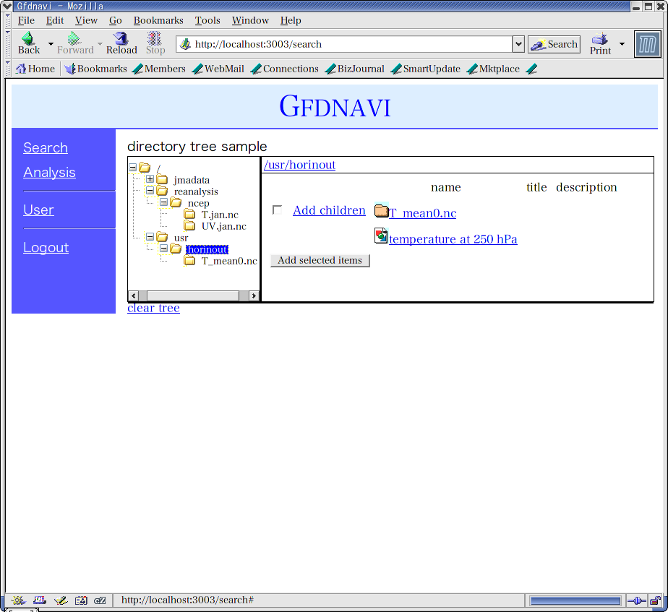The height and width of the screenshot is (612, 668).
Task: Open the WebMail bookmark
Action: point(218,69)
